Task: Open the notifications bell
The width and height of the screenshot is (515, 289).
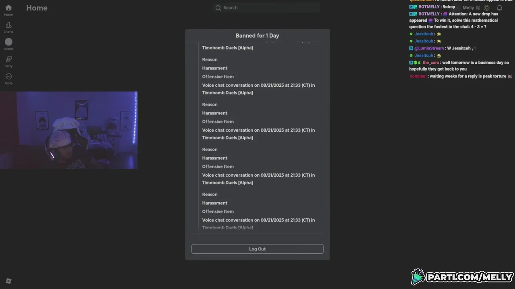Action: (x=499, y=8)
